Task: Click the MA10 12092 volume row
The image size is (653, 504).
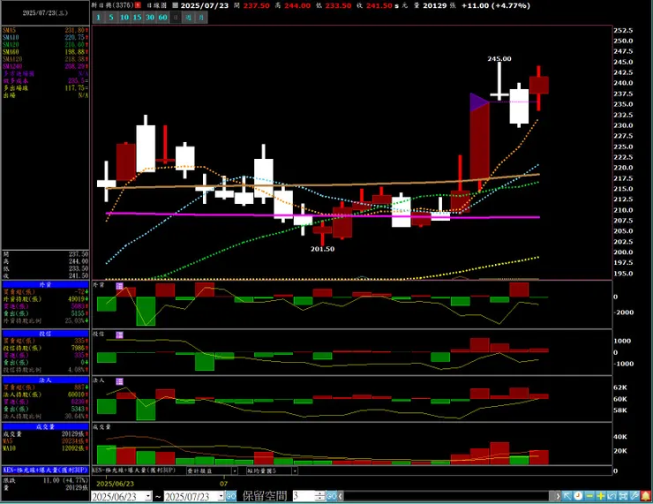Action: click(x=45, y=448)
